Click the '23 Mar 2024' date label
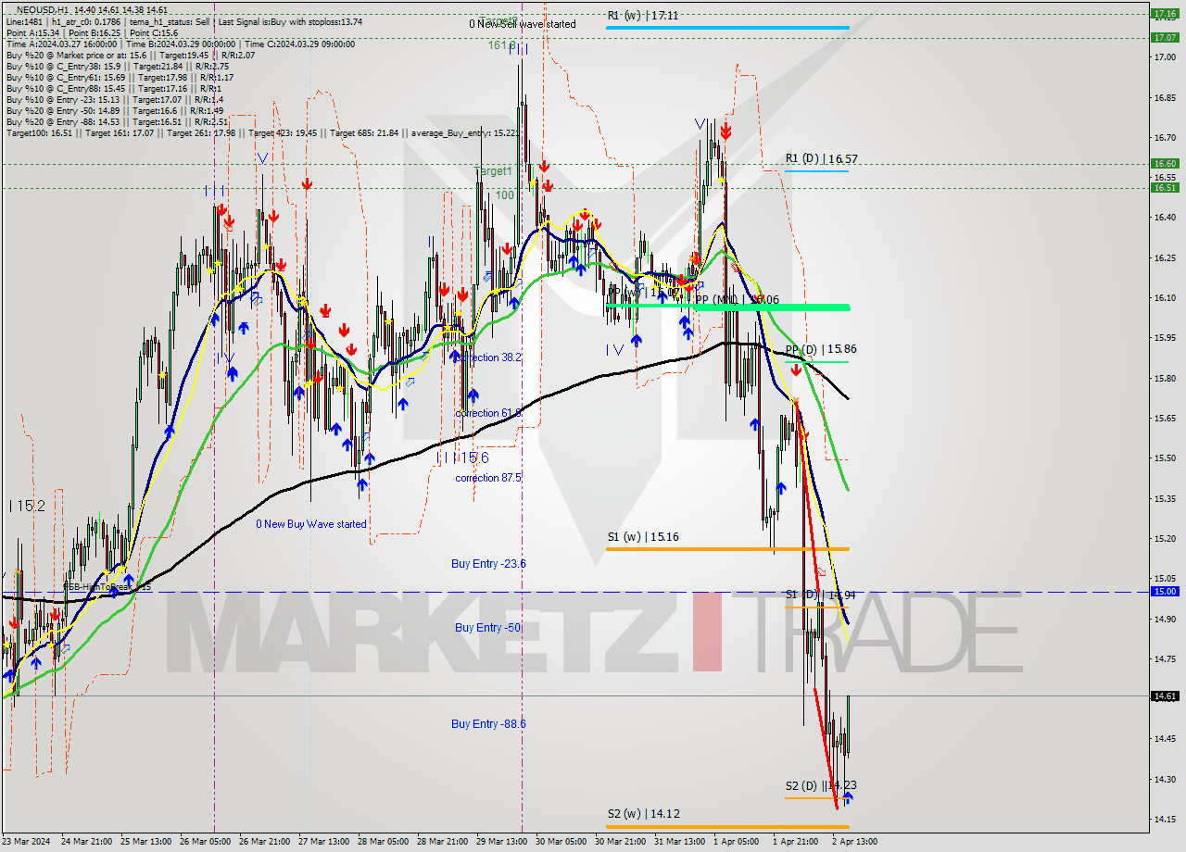1186x852 pixels. (27, 842)
